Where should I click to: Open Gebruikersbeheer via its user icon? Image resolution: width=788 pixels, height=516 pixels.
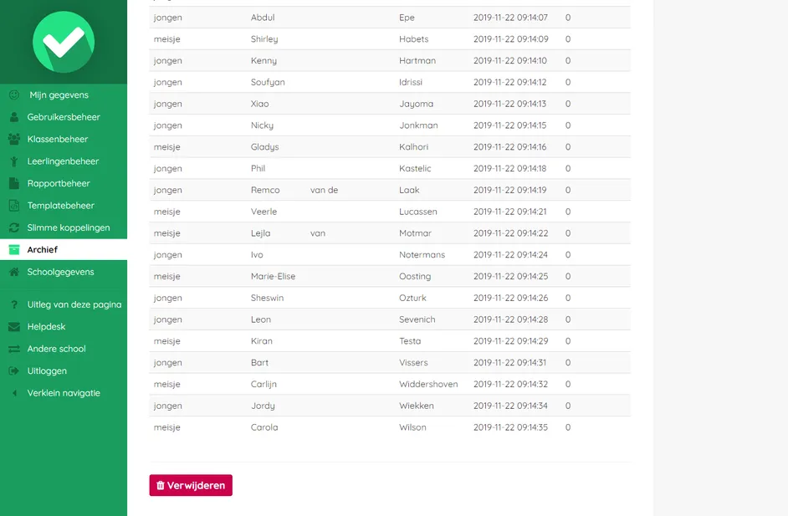coord(14,117)
